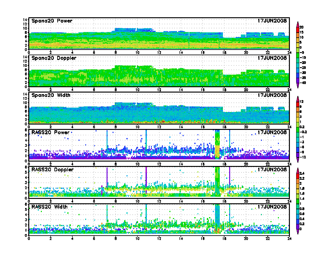Click hour tick "6" below the Spano20 Width panel
Viewport: 332px width, 256px height.
[94, 127]
